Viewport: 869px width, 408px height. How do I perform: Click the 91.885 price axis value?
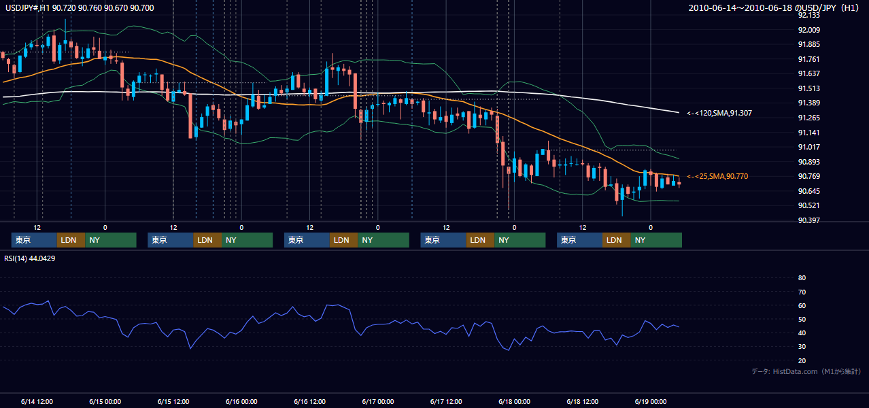808,45
